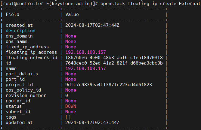The width and height of the screenshot is (201, 130).
Task: Click the floating_network_id UUID value
Action: (114, 58)
